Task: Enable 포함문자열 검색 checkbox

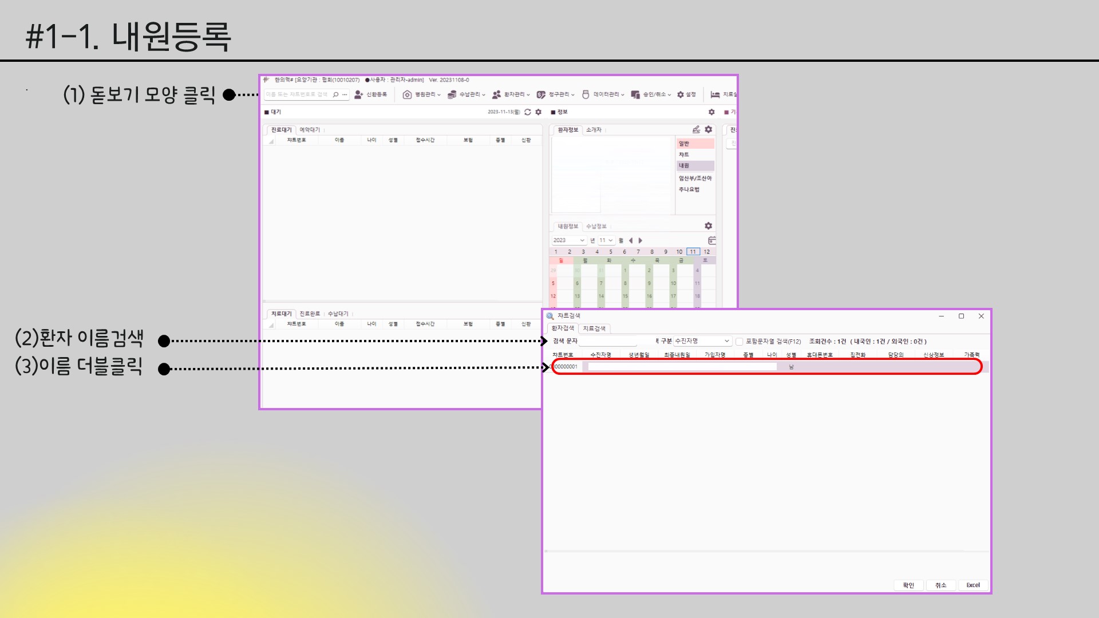Action: (x=739, y=342)
